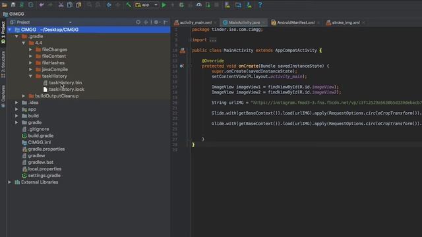Screen dimensions: 422x237
Task: Start Debug with the bug icon
Action: tap(181, 5)
